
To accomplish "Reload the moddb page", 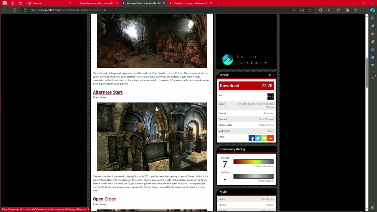I will (14, 10).
